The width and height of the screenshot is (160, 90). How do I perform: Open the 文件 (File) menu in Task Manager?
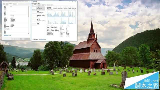(33, 3)
